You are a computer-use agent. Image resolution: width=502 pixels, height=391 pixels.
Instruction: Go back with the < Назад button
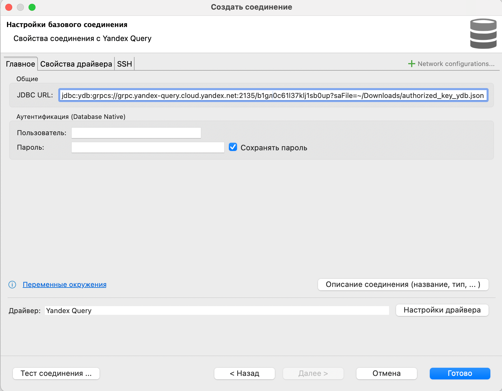(244, 373)
